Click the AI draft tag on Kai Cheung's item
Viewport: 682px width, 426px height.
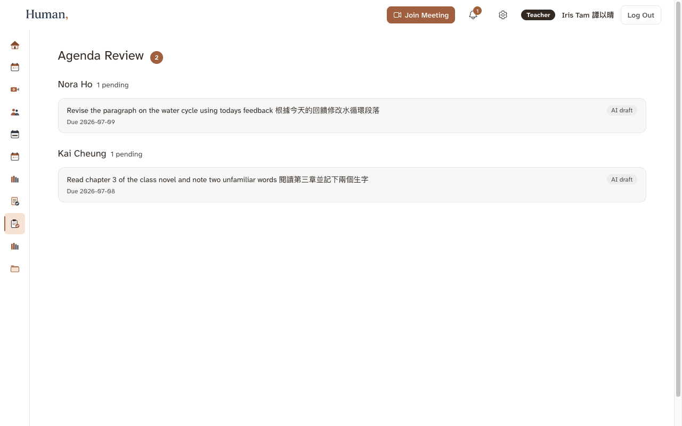click(x=622, y=179)
